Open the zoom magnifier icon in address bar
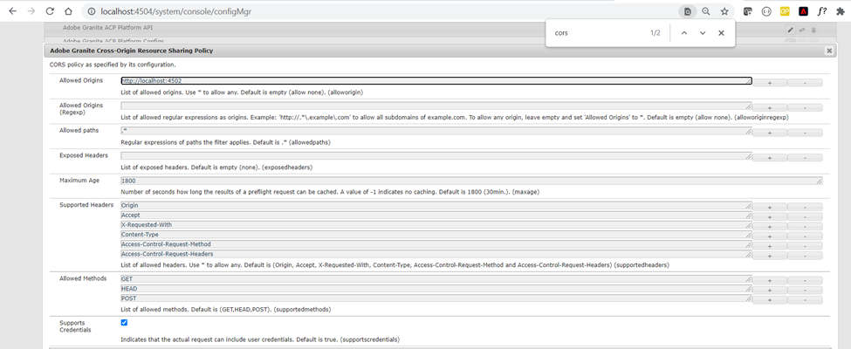 pos(705,10)
